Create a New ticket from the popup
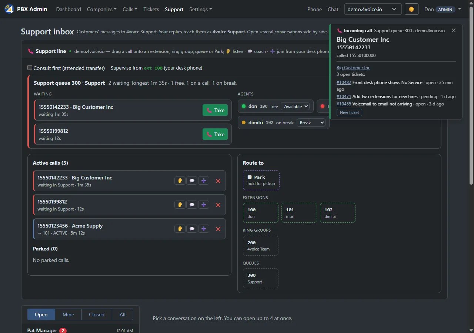 [349, 112]
